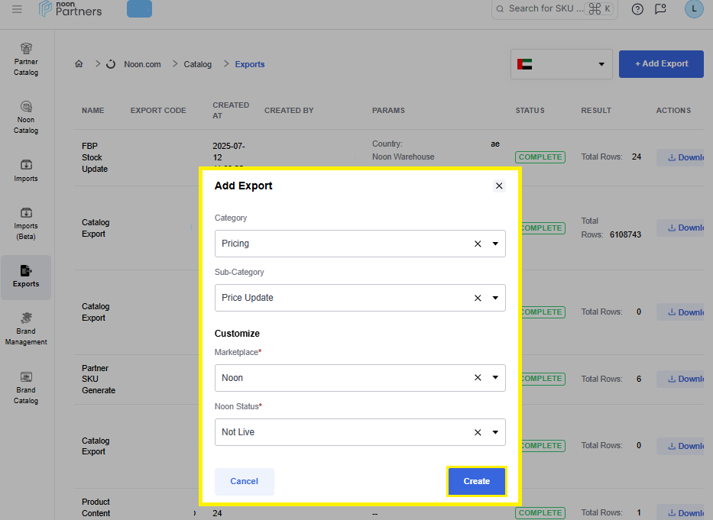Viewport: 713px width, 520px height.
Task: Open the help question mark icon
Action: [637, 9]
